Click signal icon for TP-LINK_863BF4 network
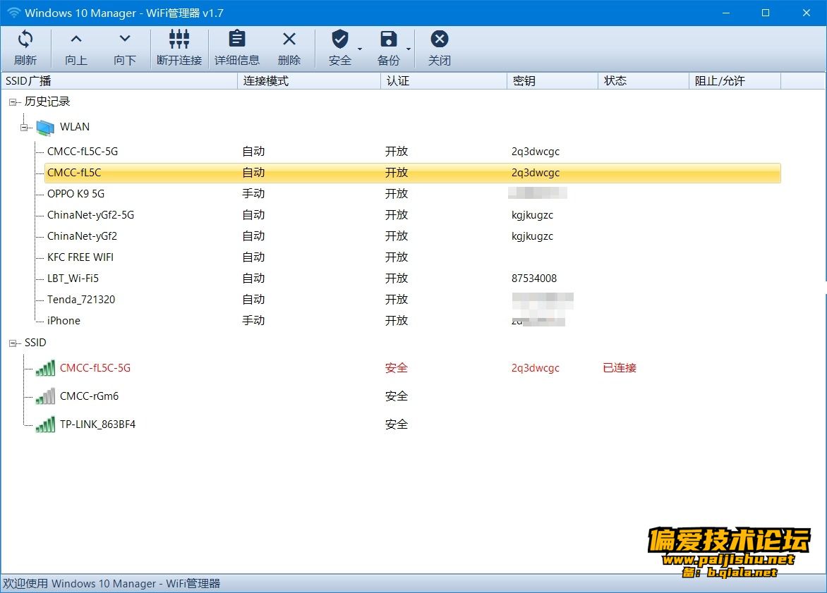827x593 pixels. coord(45,424)
